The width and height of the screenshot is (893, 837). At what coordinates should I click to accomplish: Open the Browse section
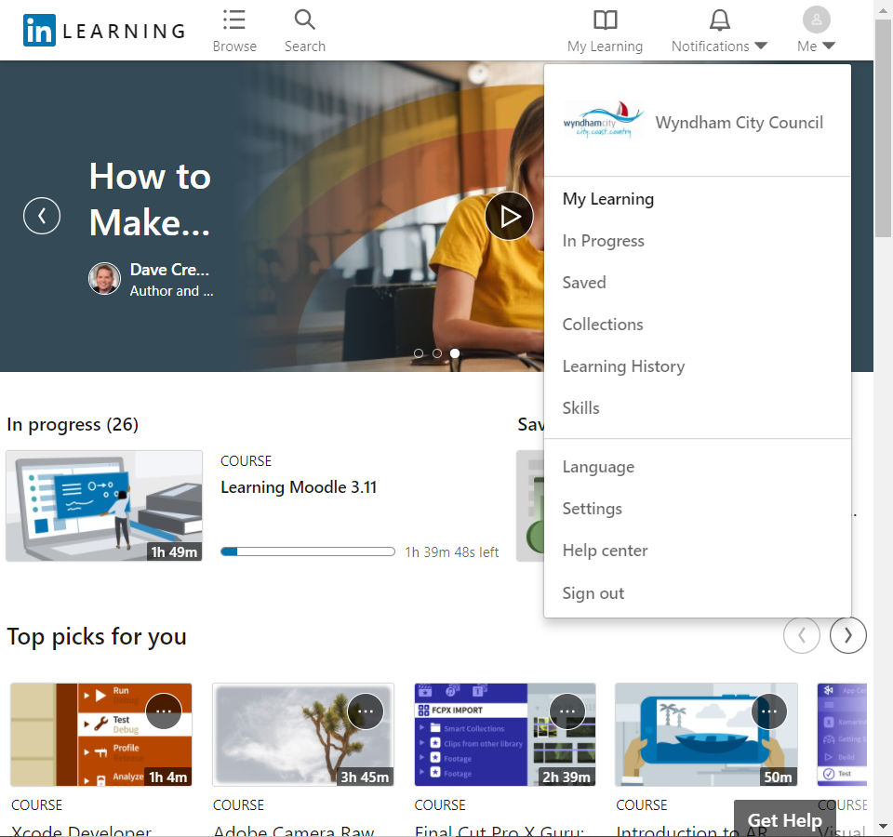pyautogui.click(x=233, y=30)
